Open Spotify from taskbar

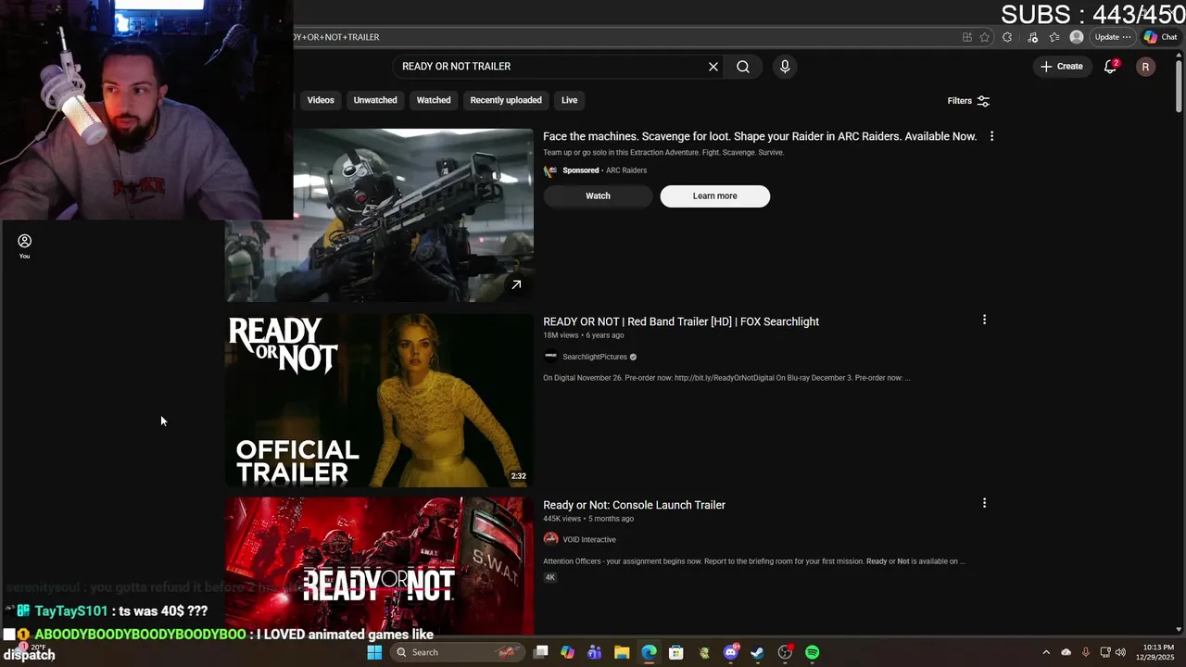813,652
